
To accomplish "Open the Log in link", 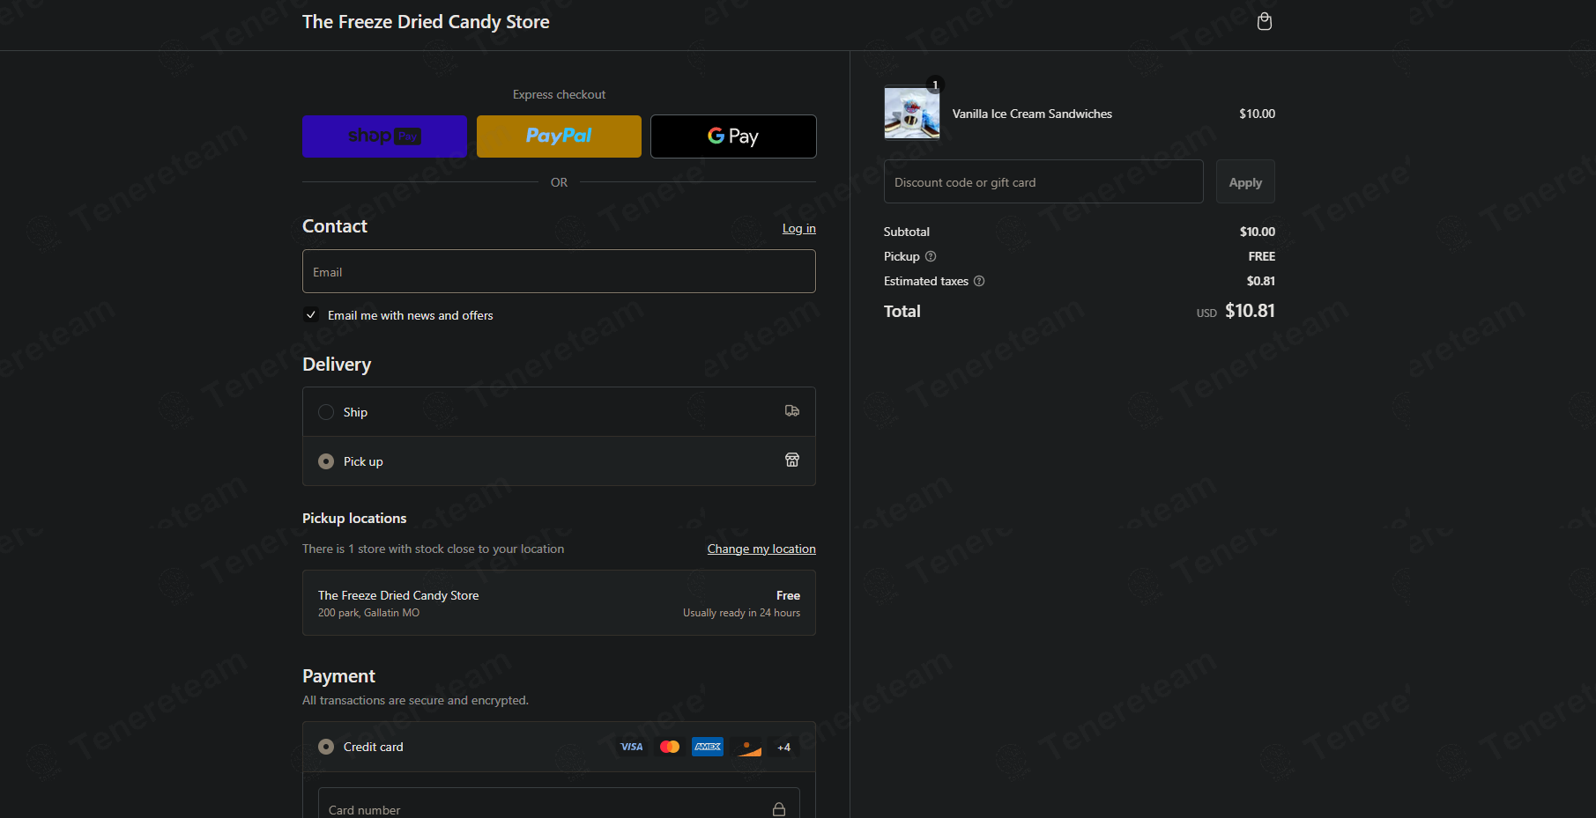I will (799, 228).
